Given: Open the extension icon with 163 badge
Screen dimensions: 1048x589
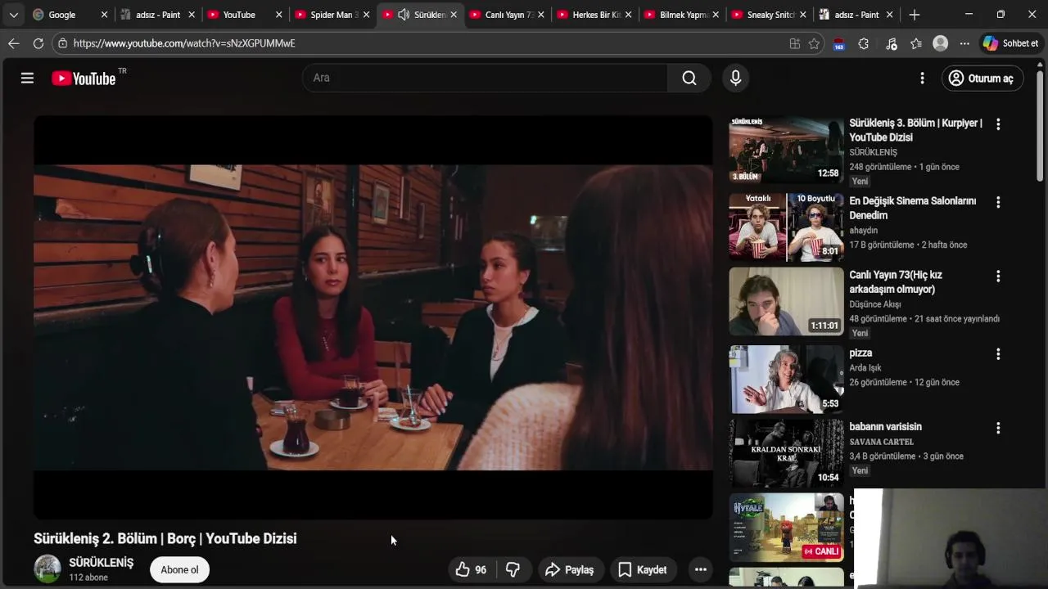Looking at the screenshot, I should (x=838, y=44).
